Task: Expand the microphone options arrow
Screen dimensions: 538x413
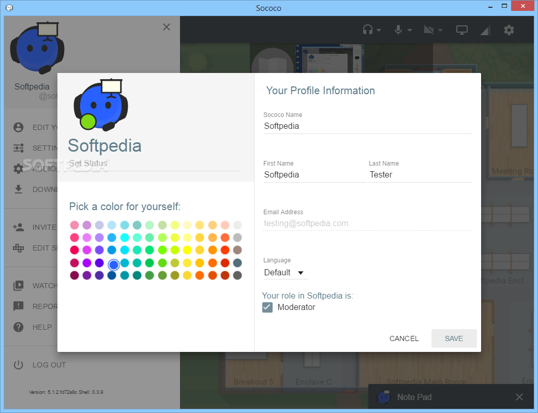Action: (410, 30)
